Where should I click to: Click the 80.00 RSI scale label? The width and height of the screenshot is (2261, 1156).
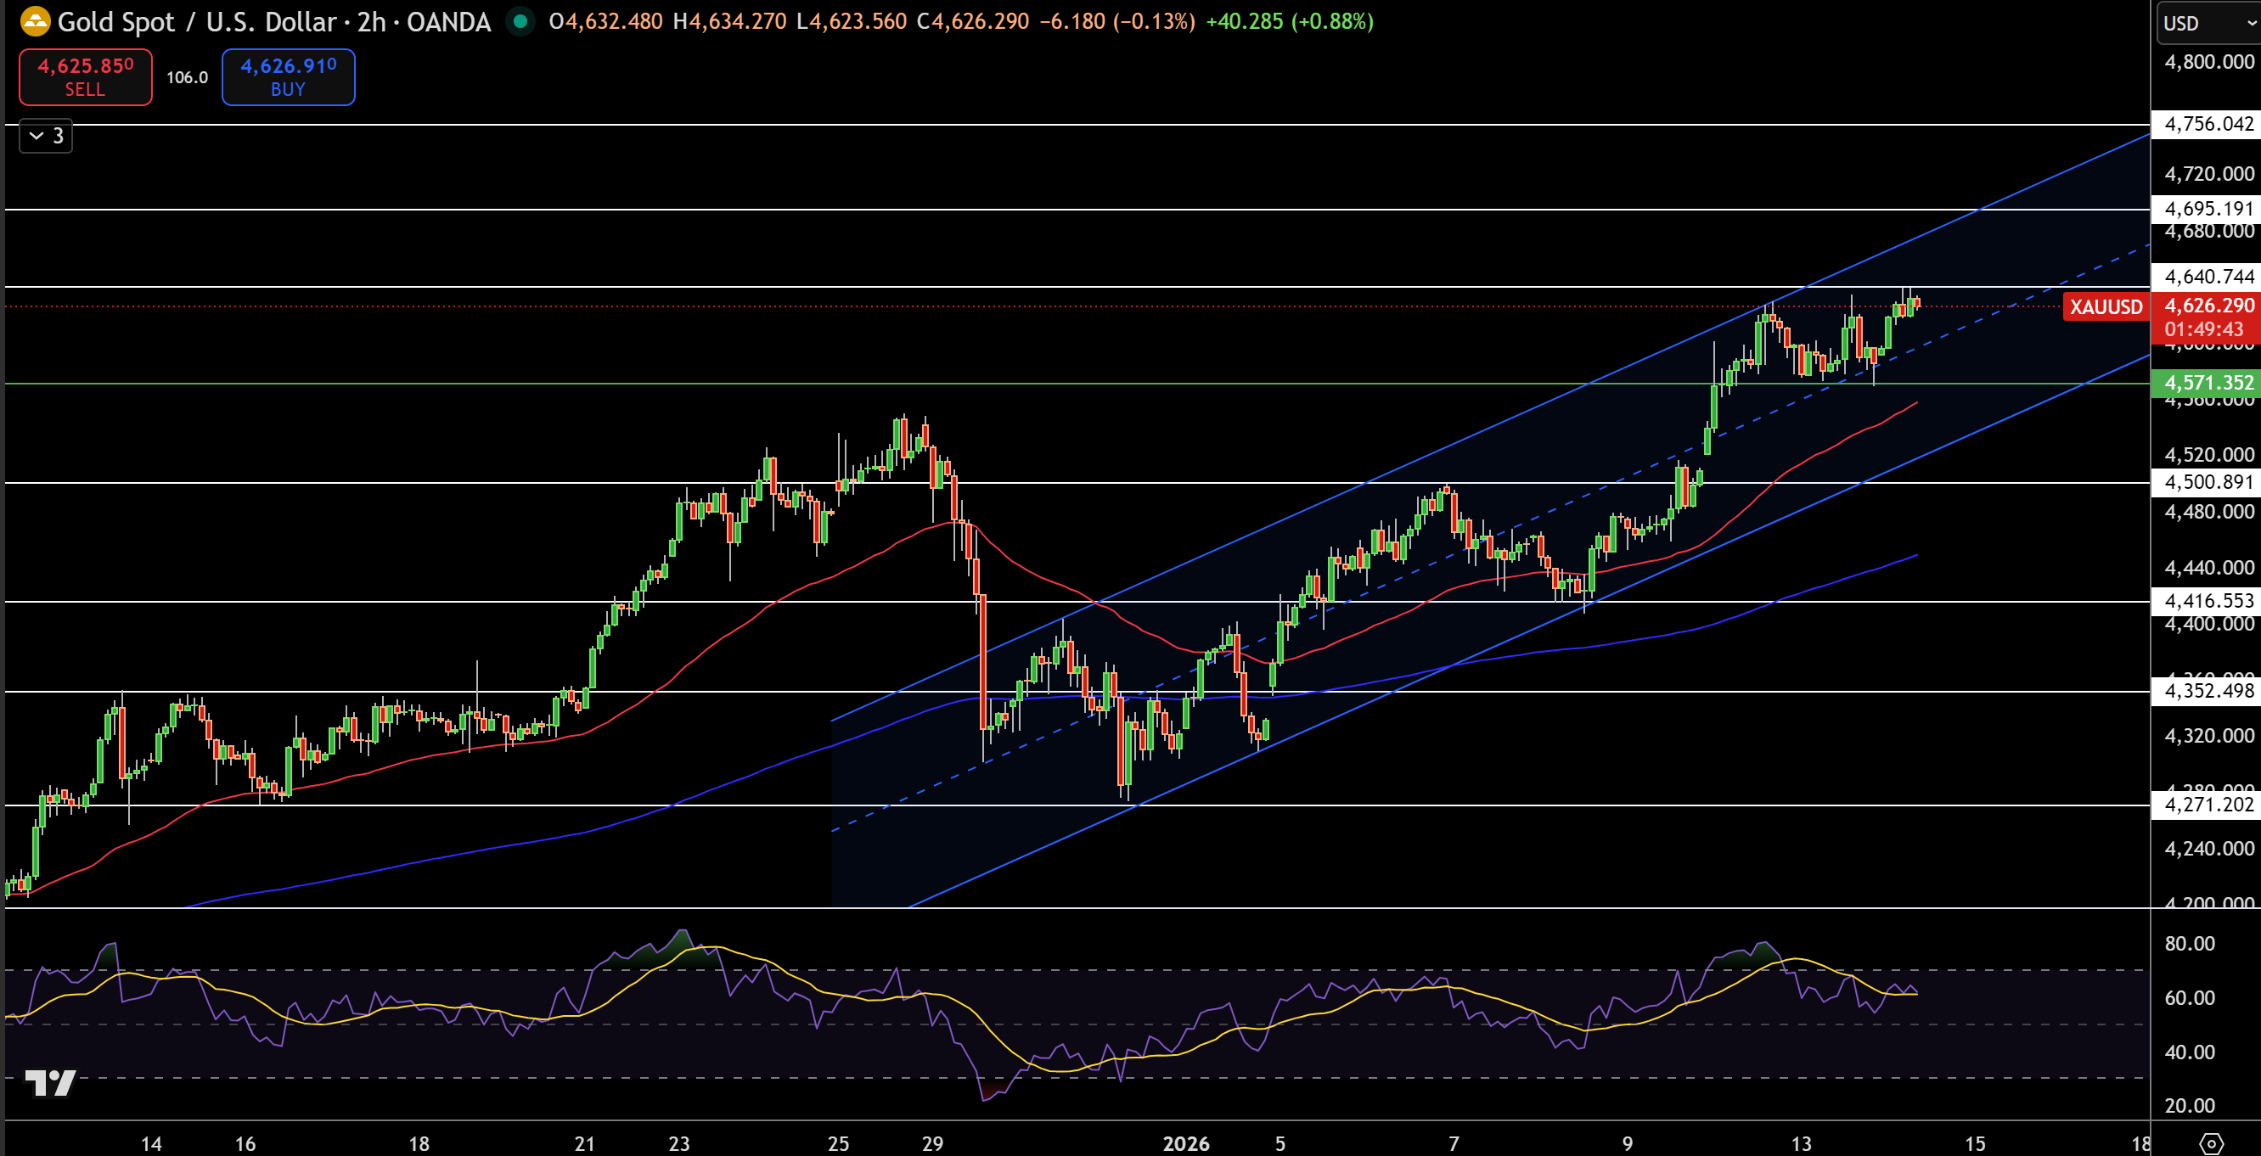click(2189, 944)
